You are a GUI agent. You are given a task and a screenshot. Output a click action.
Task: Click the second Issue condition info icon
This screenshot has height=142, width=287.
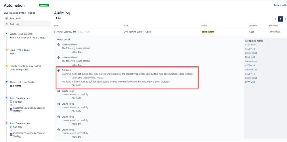(x=59, y=57)
